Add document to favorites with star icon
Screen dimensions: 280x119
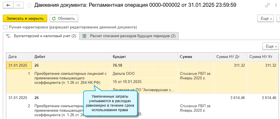coord(29,5)
